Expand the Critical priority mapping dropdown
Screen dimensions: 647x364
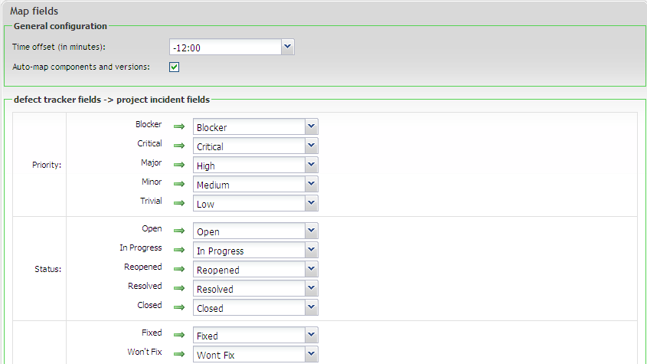tap(311, 146)
